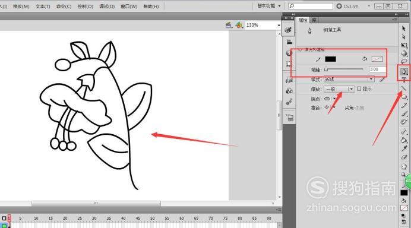Click frame 20 on the timeline ruler

[x=65, y=218]
